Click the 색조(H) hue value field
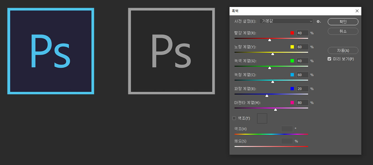Screen dimensions: 373x165 coord(287,129)
